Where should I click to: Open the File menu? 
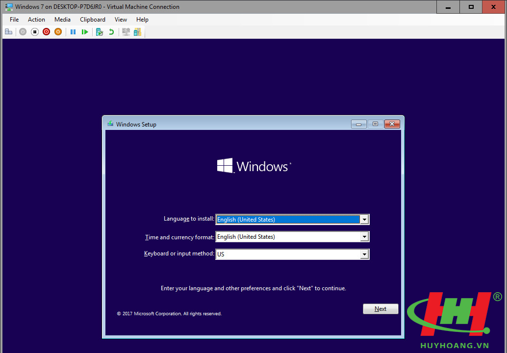(14, 20)
